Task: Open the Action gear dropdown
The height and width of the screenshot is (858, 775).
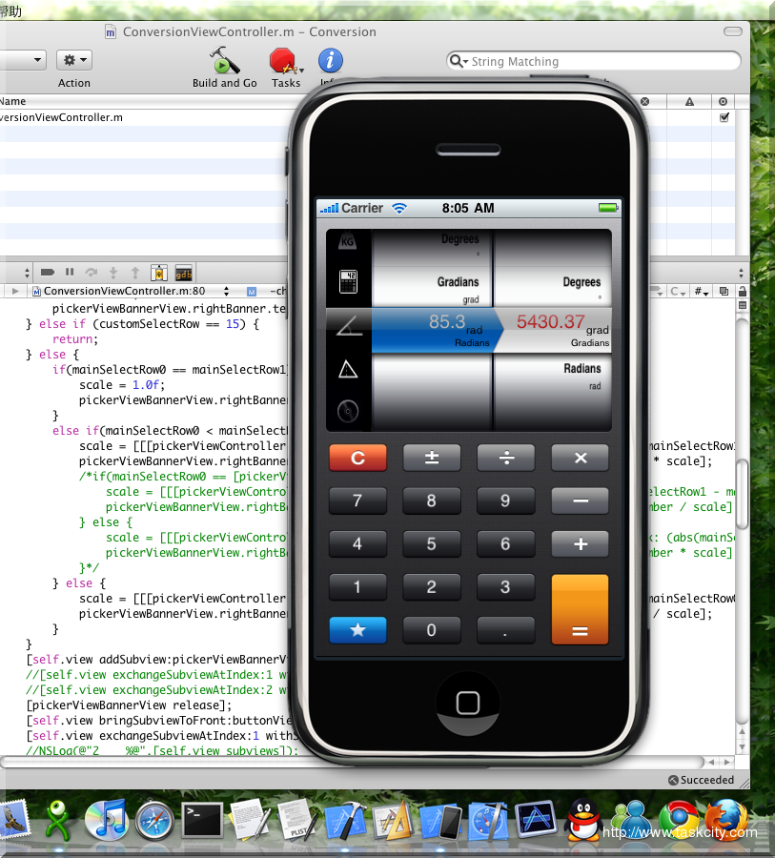Action: (73, 59)
